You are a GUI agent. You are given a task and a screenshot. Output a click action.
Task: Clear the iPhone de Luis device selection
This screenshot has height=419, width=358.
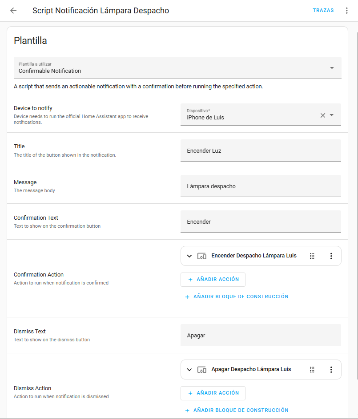coord(323,115)
